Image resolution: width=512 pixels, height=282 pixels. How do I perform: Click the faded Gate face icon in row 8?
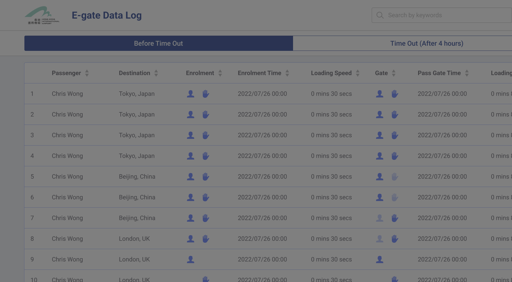pyautogui.click(x=380, y=239)
